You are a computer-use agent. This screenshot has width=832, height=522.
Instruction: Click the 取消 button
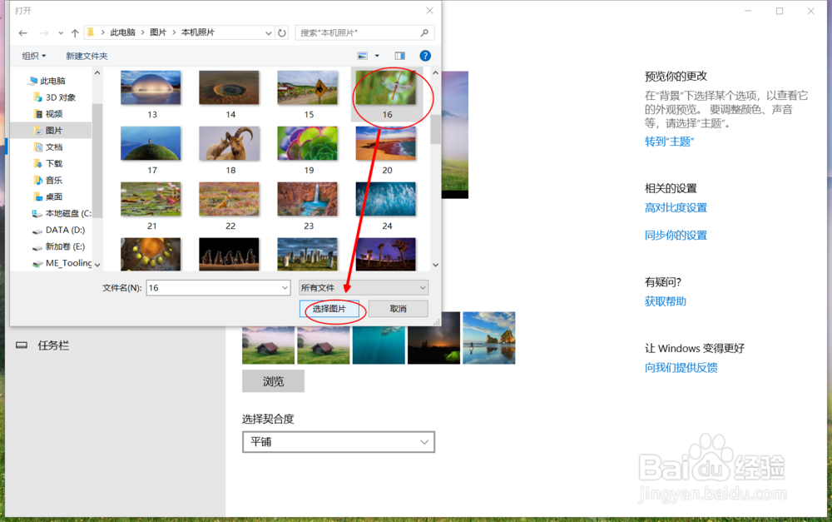point(398,309)
